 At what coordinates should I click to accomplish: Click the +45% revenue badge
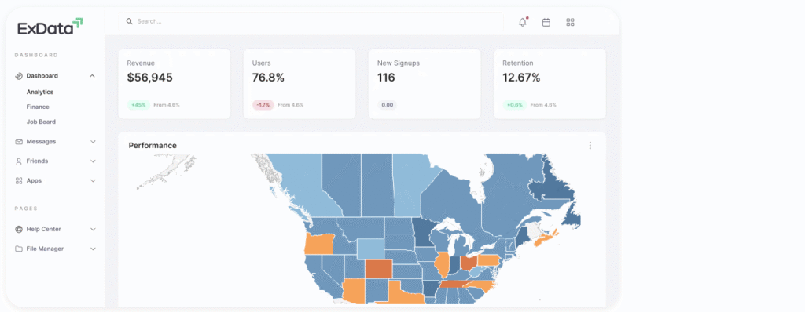click(138, 105)
